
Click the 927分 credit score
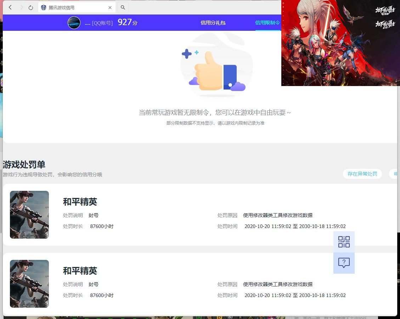coord(127,22)
